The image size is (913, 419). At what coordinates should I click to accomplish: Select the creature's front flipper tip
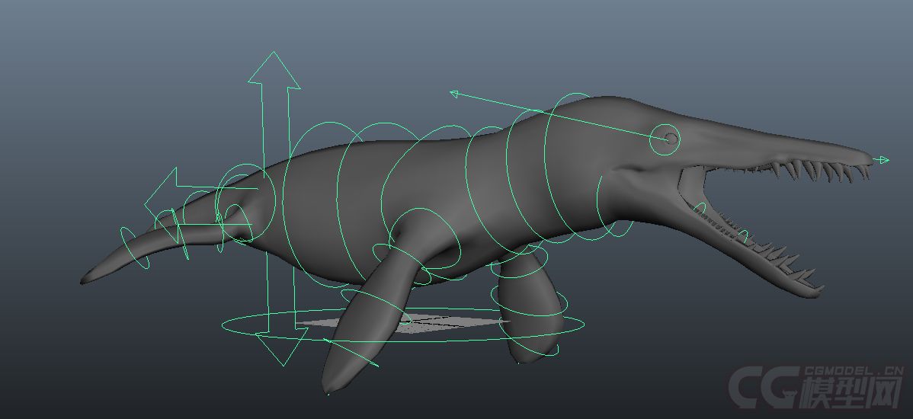(x=335, y=381)
